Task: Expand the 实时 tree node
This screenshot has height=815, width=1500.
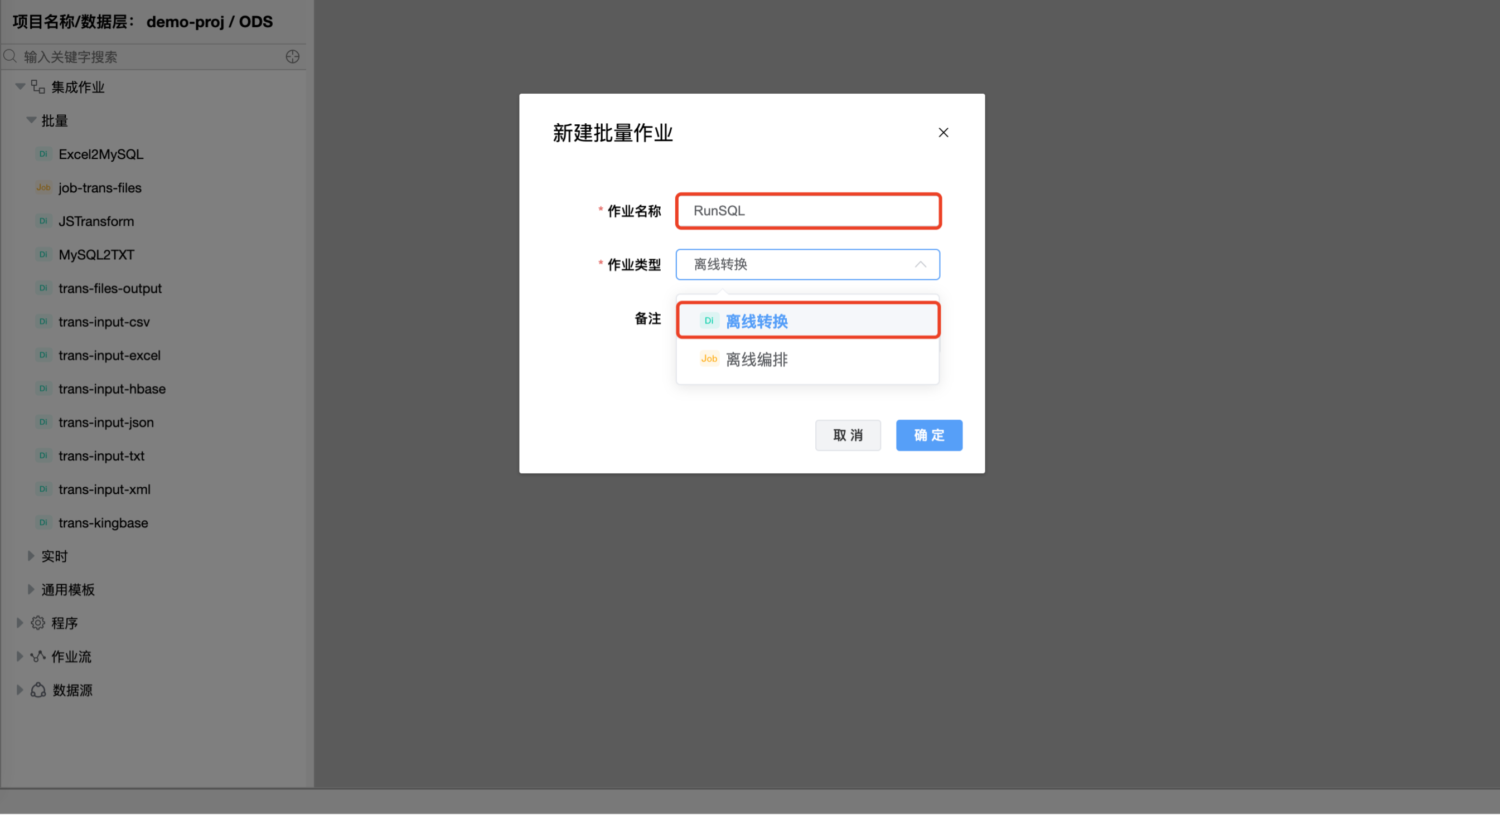Action: [31, 556]
